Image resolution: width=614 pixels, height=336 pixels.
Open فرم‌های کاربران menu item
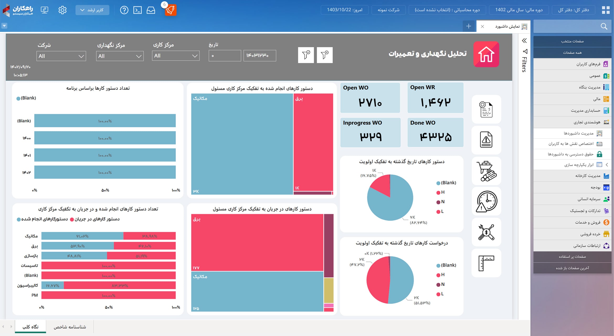pyautogui.click(x=572, y=64)
